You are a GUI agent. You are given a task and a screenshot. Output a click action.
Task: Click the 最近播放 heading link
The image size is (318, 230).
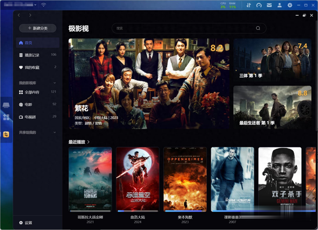coord(77,142)
